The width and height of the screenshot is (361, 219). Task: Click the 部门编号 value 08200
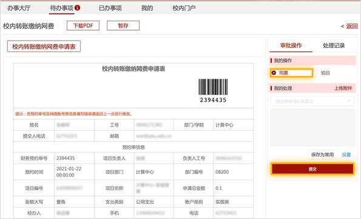pos(222,172)
